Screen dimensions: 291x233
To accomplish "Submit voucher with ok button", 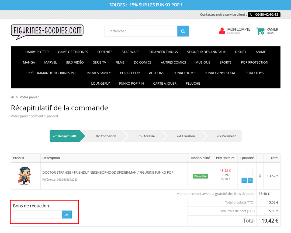I will pyautogui.click(x=67, y=214).
